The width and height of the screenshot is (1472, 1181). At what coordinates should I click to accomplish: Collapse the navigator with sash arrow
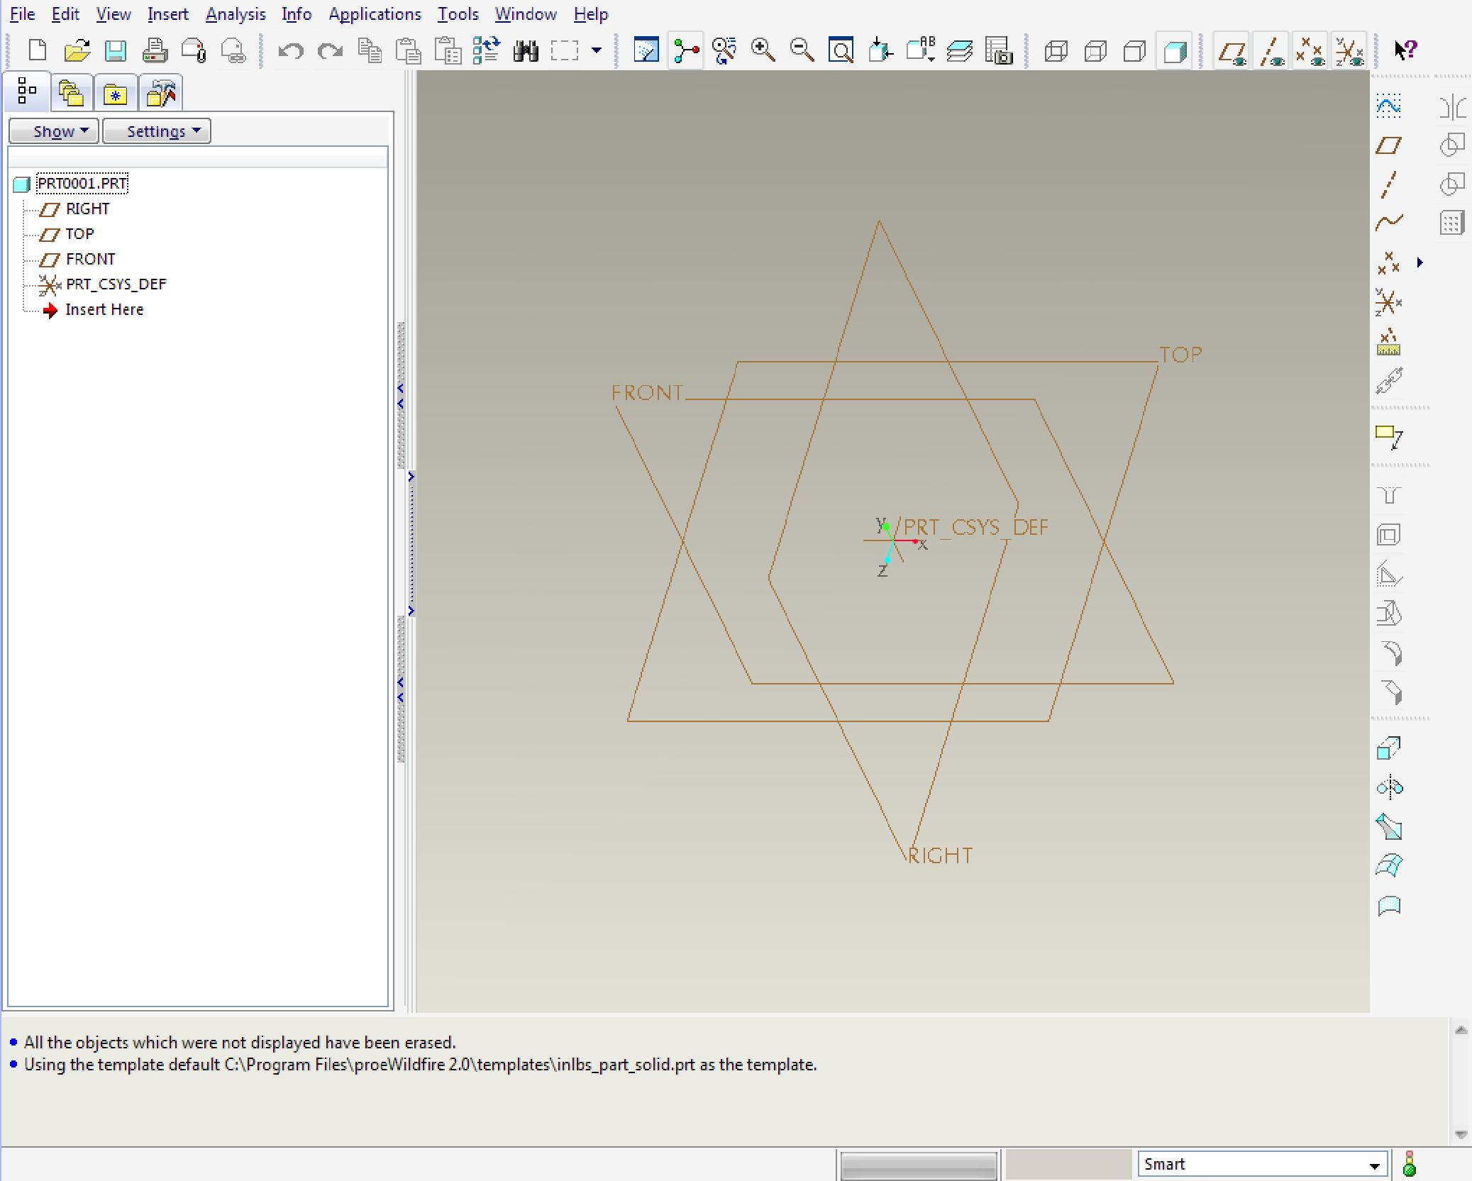click(x=401, y=396)
